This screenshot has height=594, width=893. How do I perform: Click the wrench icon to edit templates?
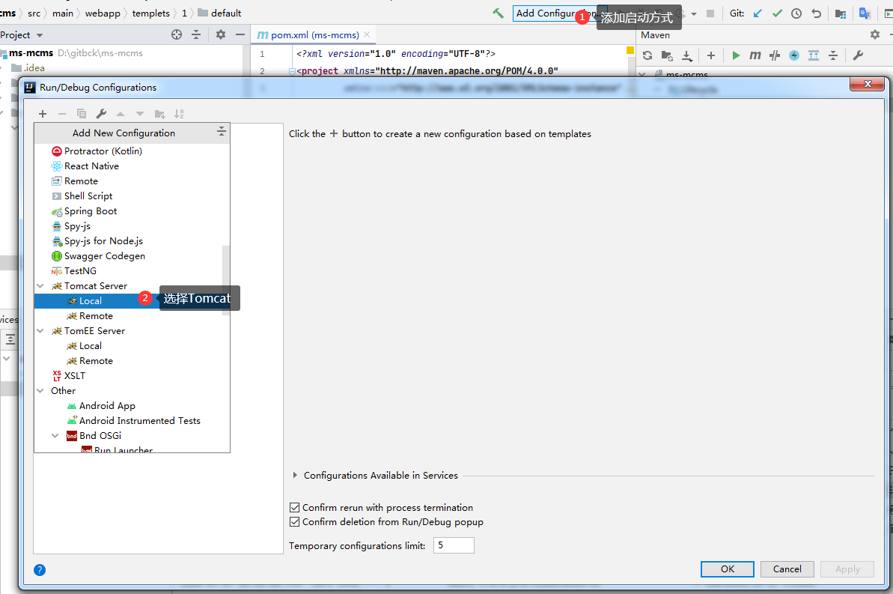tap(101, 114)
